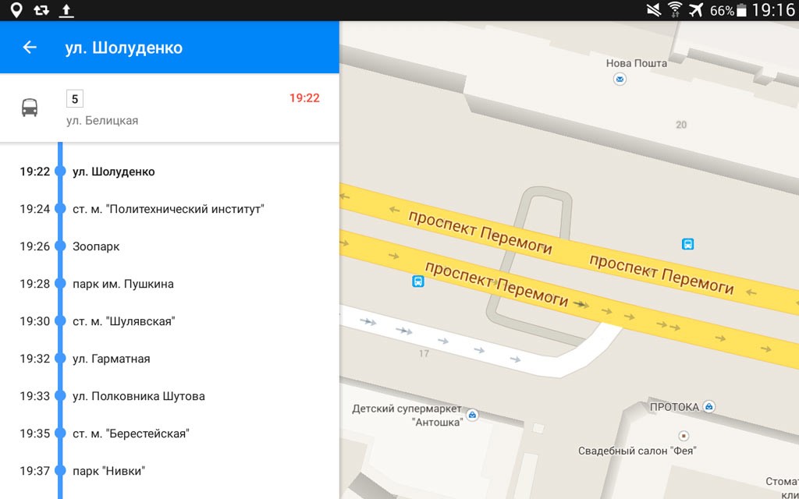Select the парк им. Пушкина stop
The height and width of the screenshot is (499, 799).
tap(123, 284)
